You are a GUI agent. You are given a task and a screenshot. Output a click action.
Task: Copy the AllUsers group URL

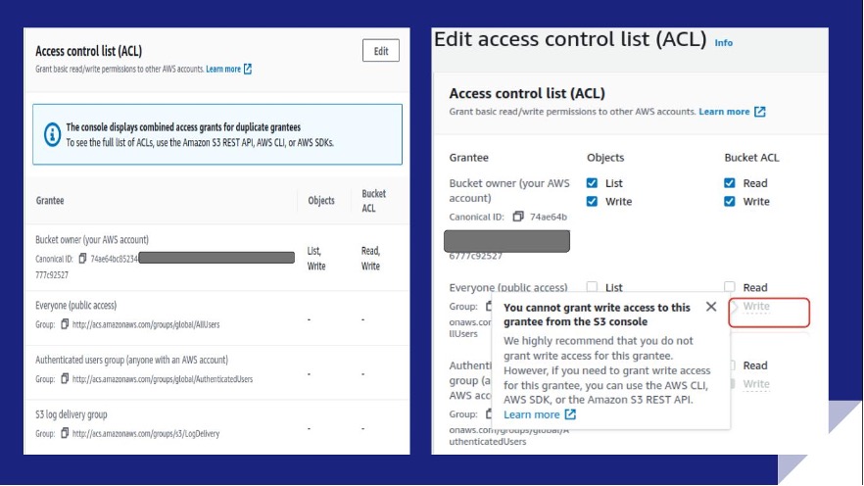tap(65, 324)
